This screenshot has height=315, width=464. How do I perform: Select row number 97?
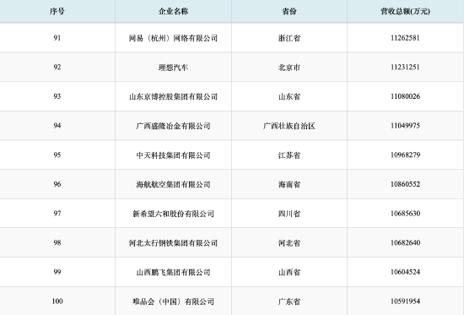click(57, 214)
